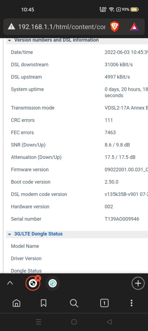Screen dimensions: 148x331
Task: Tap the search magnifier icon
Action: [x=74, y=303]
